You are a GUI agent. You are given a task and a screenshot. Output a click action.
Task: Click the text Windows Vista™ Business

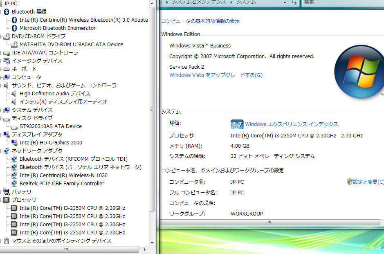[x=200, y=46]
